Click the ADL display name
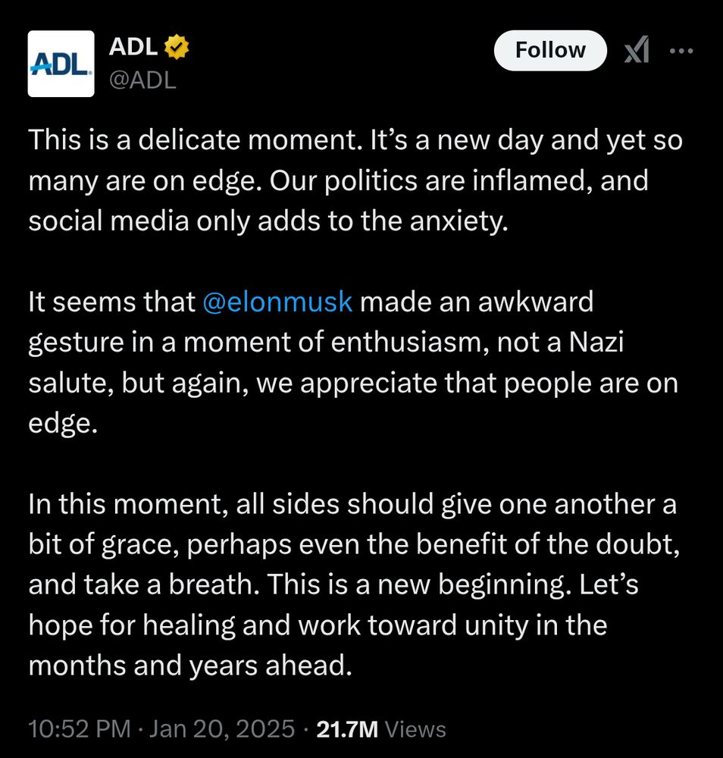The image size is (723, 758). [x=133, y=48]
